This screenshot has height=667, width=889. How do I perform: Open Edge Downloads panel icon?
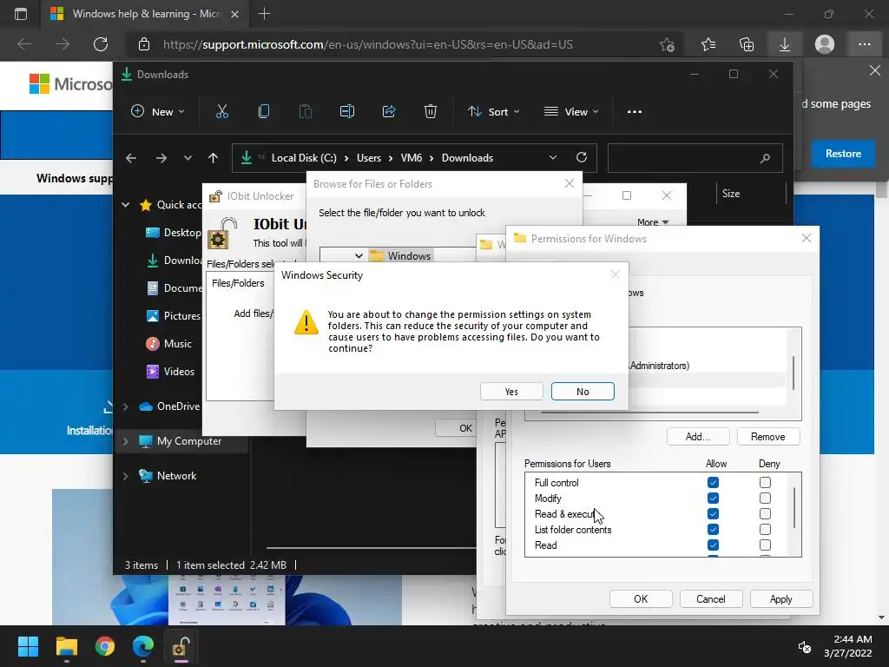coord(785,44)
